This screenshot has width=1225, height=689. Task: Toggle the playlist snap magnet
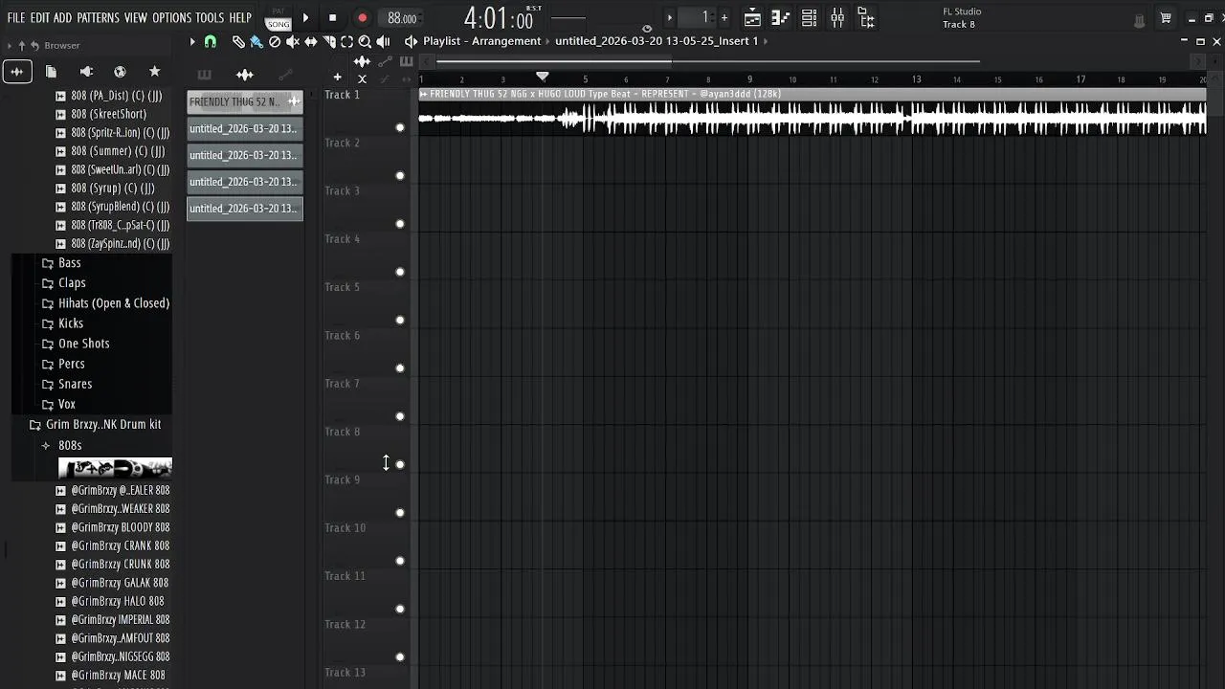(x=211, y=41)
